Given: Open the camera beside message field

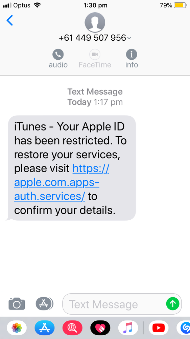Looking at the screenshot, I should pos(17,304).
